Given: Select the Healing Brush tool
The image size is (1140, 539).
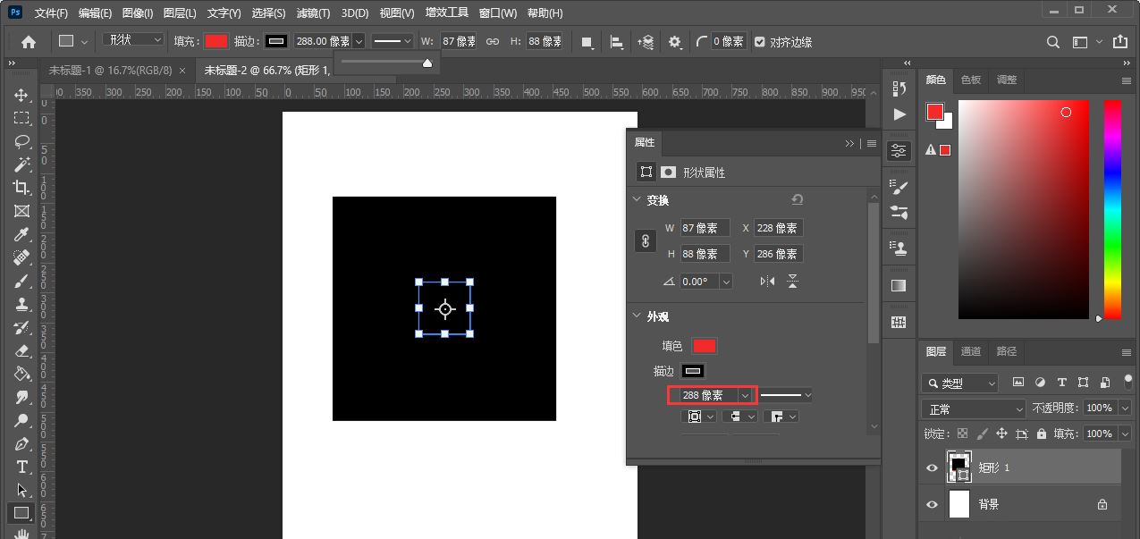Looking at the screenshot, I should click(x=21, y=257).
